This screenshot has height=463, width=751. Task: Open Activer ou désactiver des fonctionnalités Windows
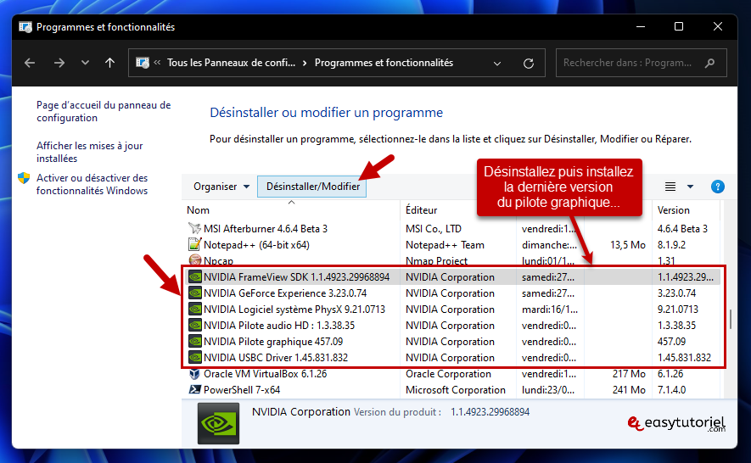point(92,184)
